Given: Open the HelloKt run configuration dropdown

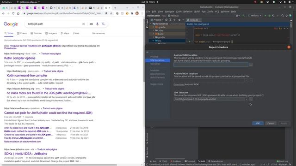Looking at the screenshot, I should click(x=255, y=16).
